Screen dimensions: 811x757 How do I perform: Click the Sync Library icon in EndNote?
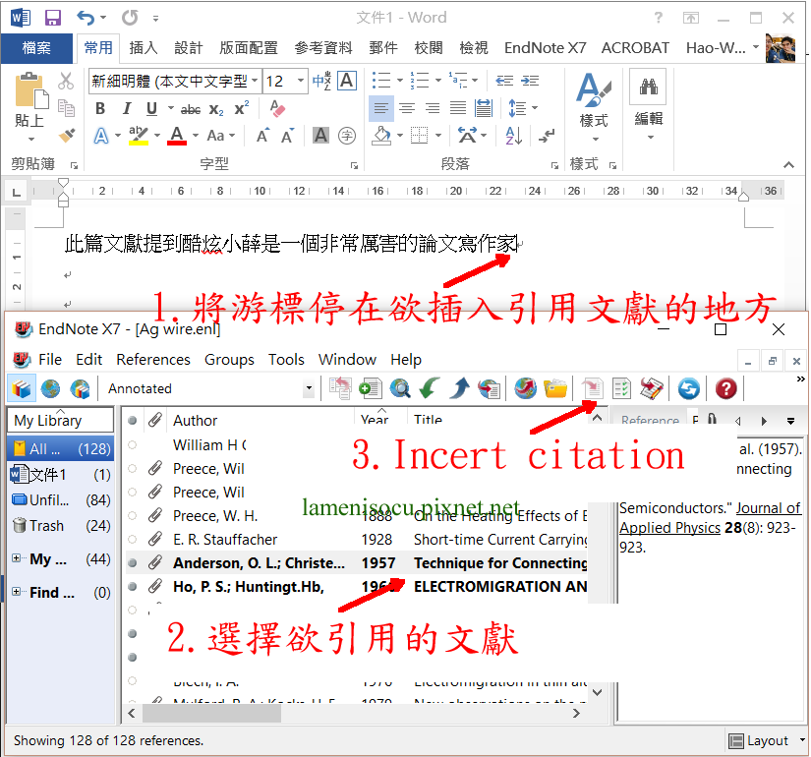point(688,388)
